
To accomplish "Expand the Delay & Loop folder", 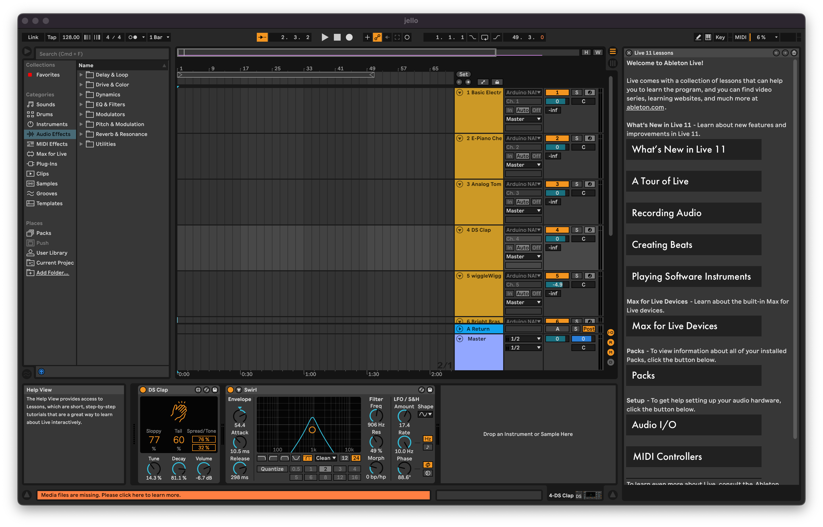I will (x=81, y=75).
